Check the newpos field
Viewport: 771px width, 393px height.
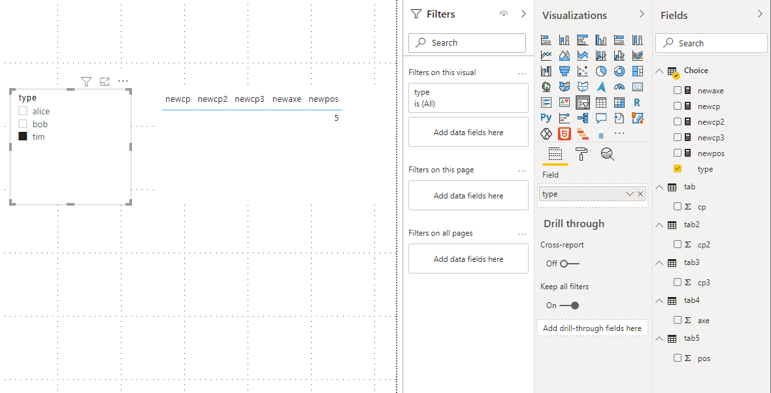[x=678, y=153]
